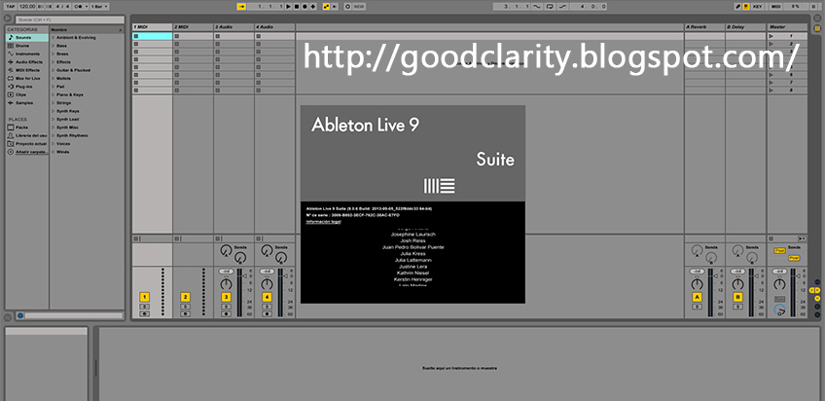The height and width of the screenshot is (401, 825).
Task: Expand the Synth Lead folder
Action: (x=54, y=120)
